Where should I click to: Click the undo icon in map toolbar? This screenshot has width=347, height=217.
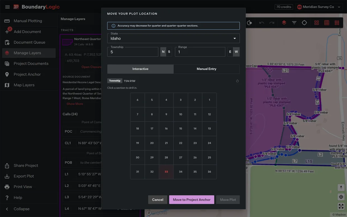pyautogui.click(x=262, y=23)
